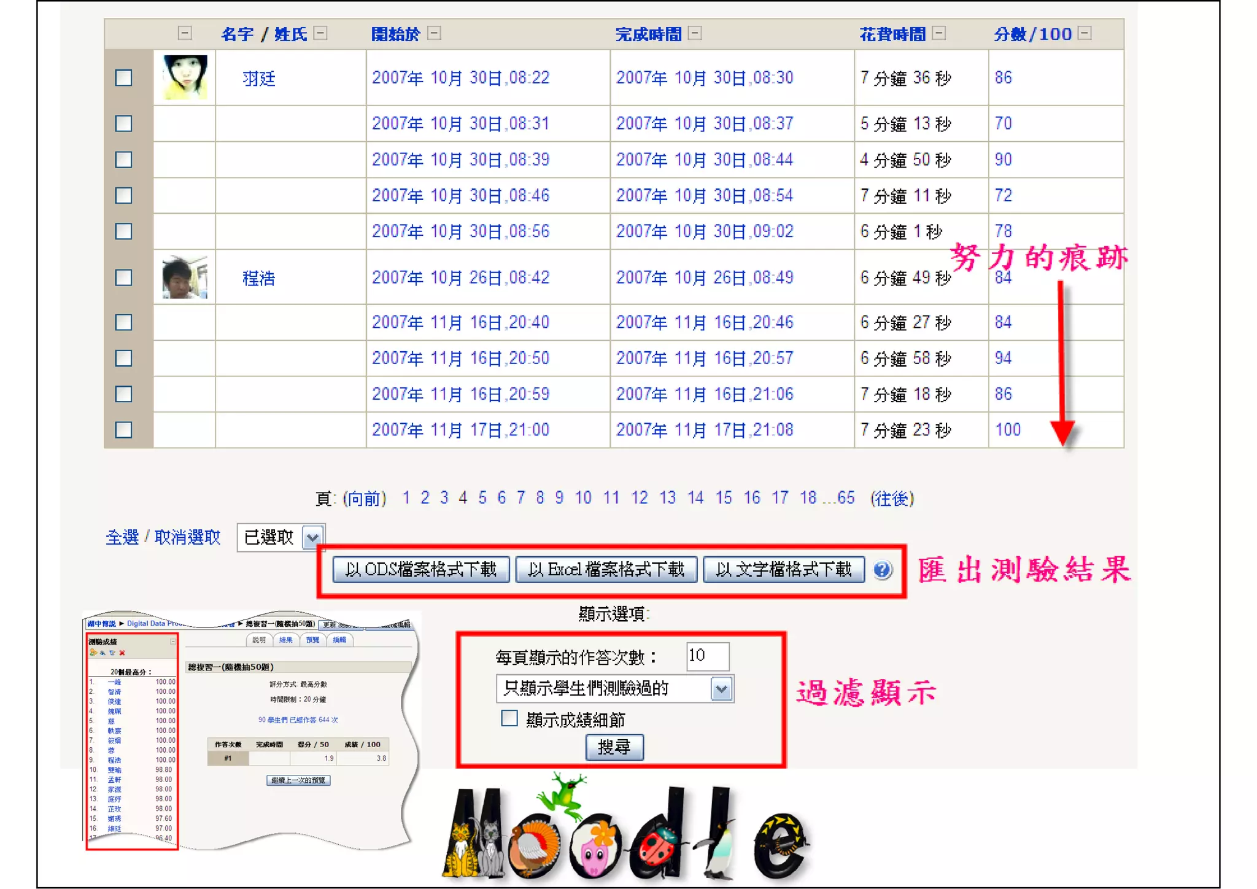Click the 全選 link

(122, 538)
